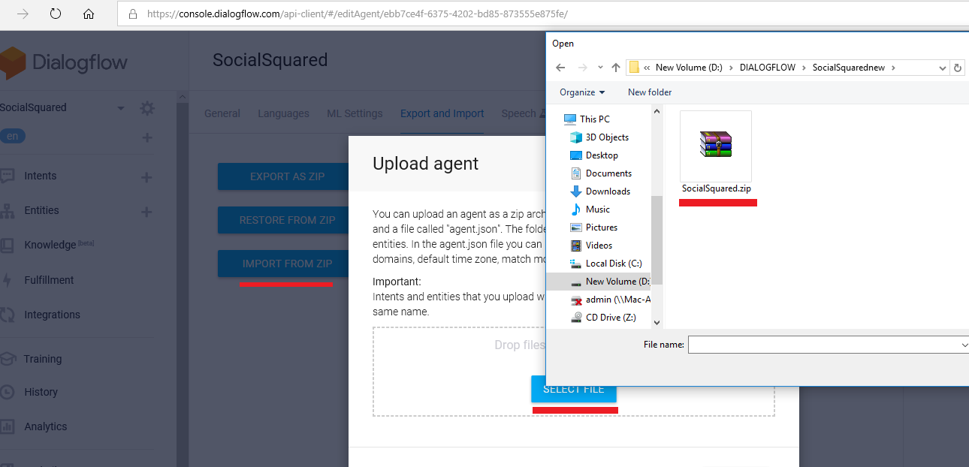Viewport: 969px width, 467px height.
Task: Click the New folder button
Action: 650,92
